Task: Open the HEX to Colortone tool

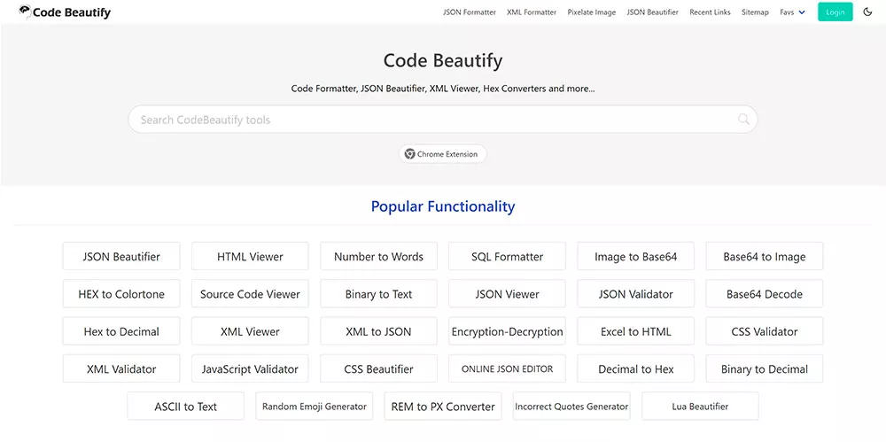Action: pos(121,293)
